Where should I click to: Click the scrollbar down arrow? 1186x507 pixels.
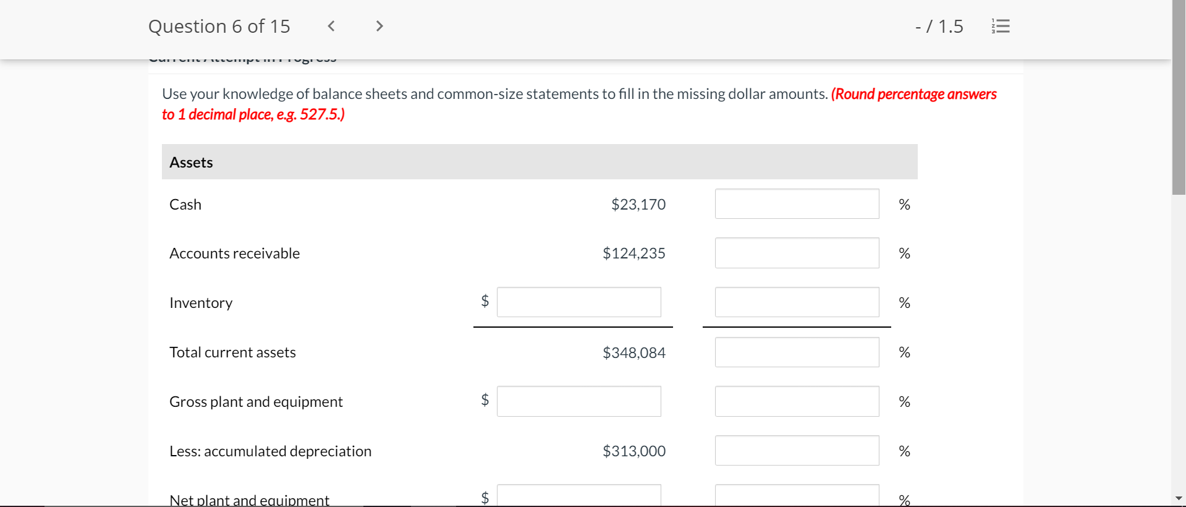pyautogui.click(x=1179, y=498)
